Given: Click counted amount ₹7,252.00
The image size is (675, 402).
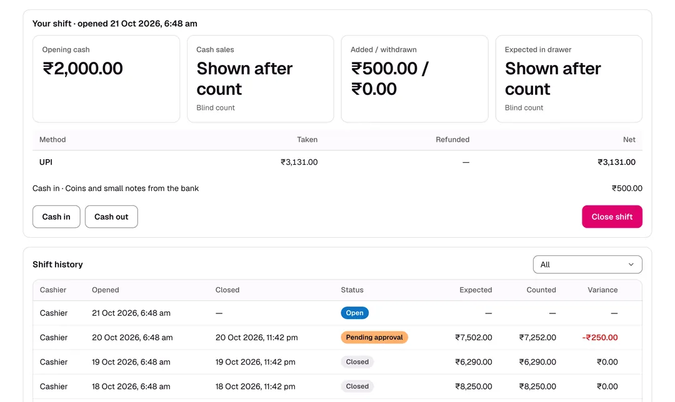Looking at the screenshot, I should tap(537, 338).
